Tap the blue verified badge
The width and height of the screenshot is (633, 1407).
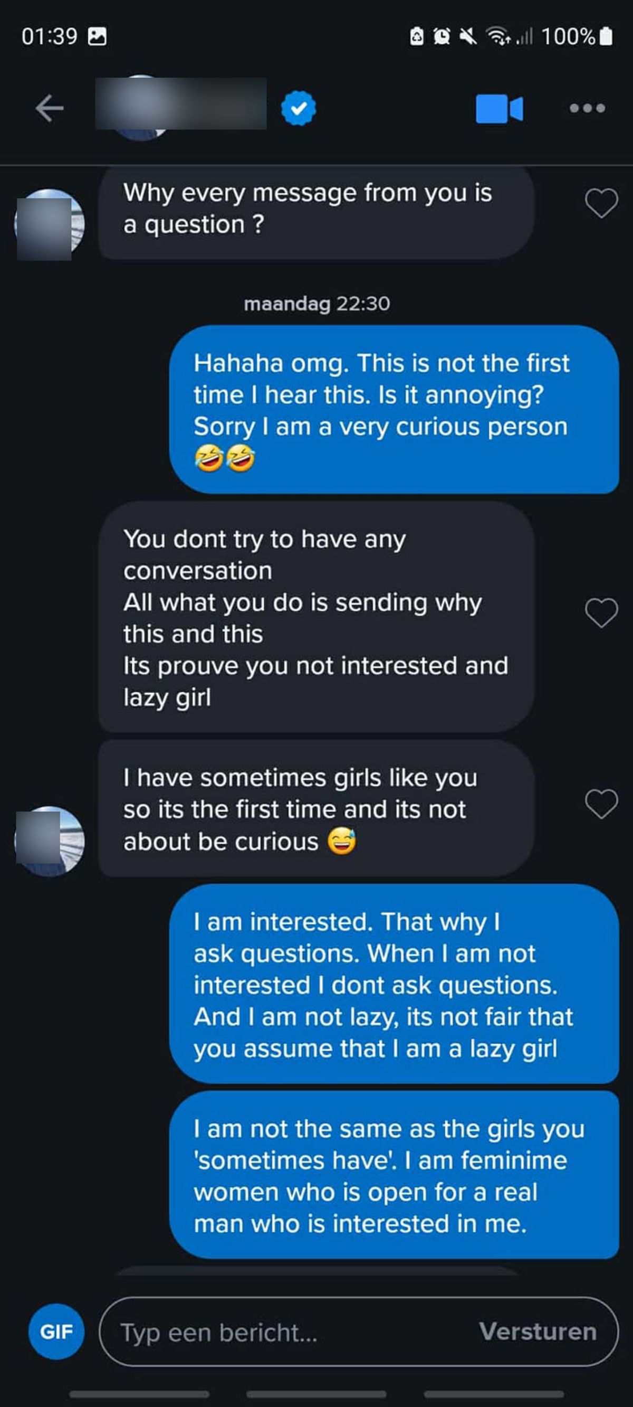[x=299, y=108]
